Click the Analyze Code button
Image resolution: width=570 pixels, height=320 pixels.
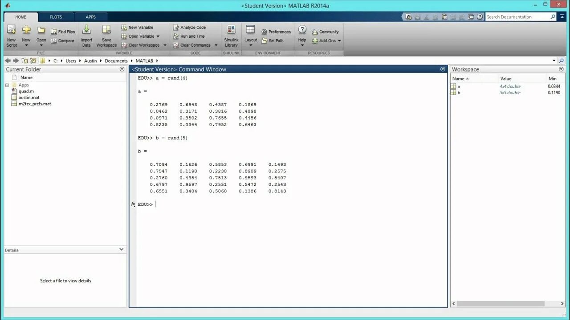[x=189, y=28]
